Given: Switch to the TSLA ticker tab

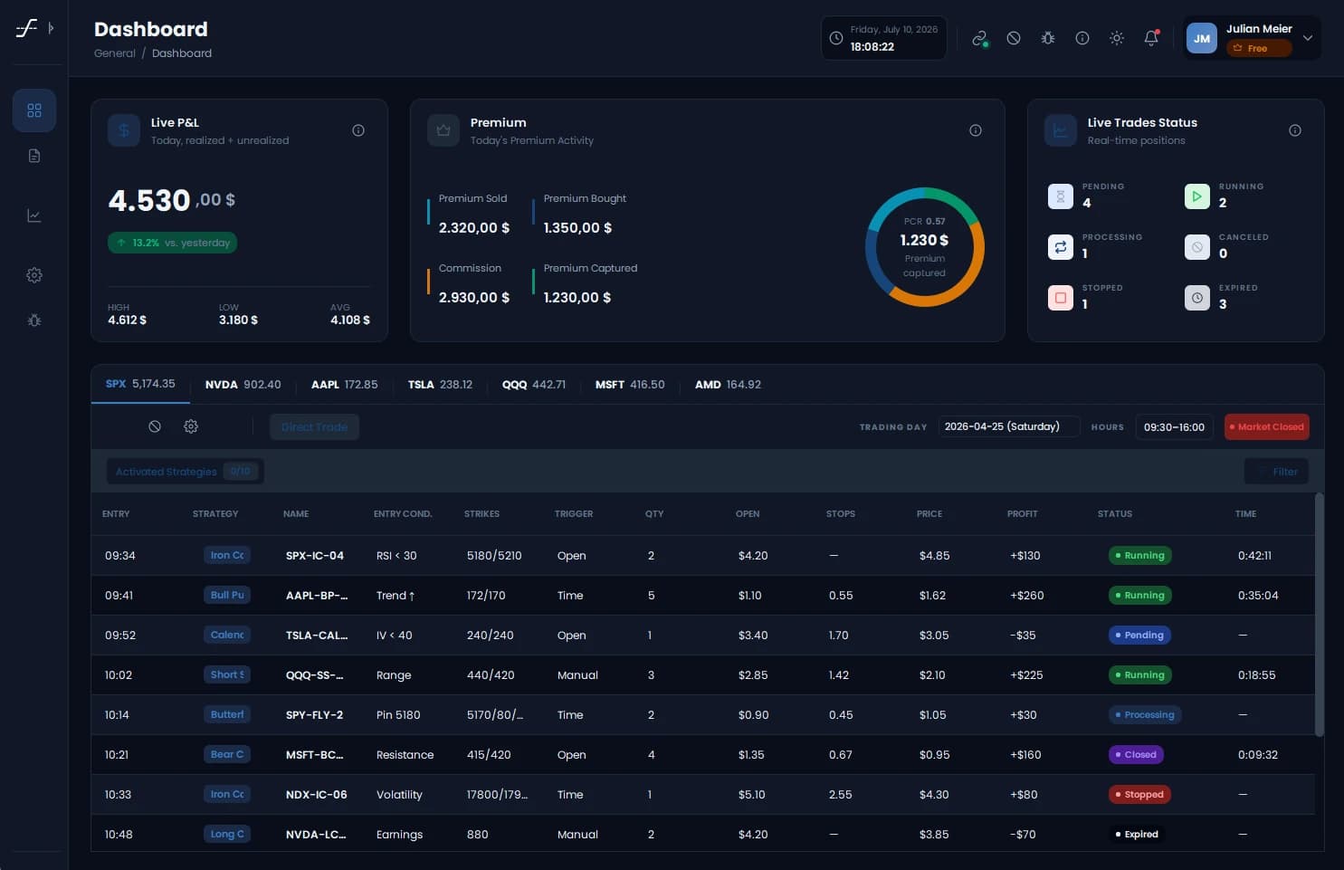Looking at the screenshot, I should [x=440, y=385].
